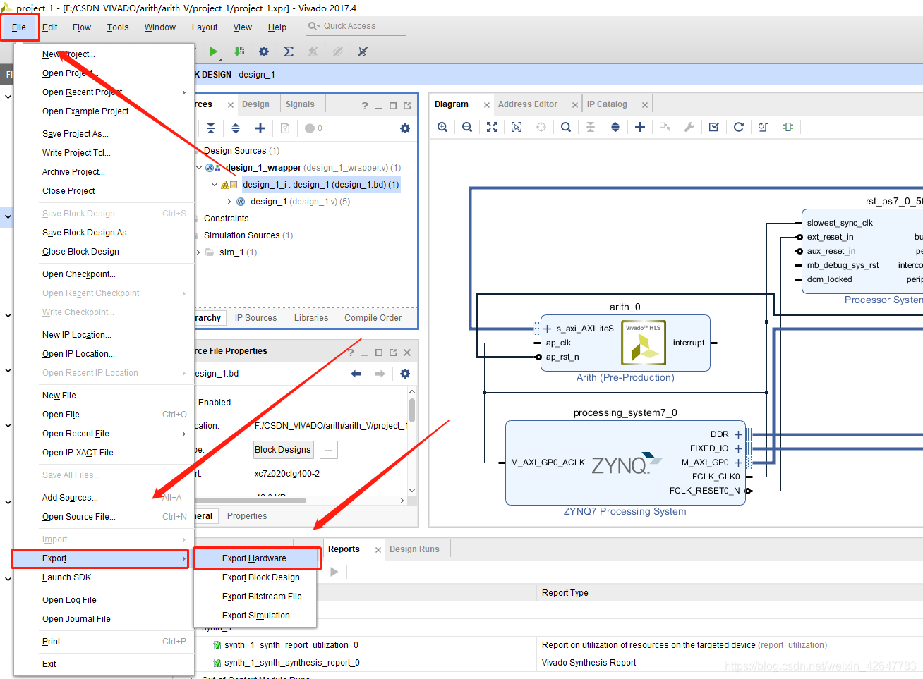Viewport: 923px width, 679px height.
Task: Click the properties horizontal scrollbar right arrow
Action: (402, 501)
